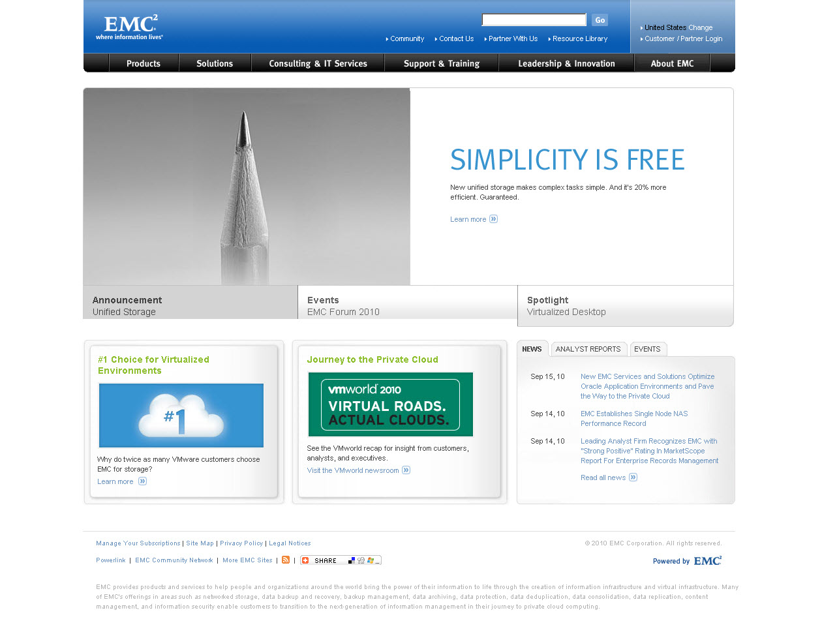Select the Announcement Unified Storage panel
This screenshot has height=636, width=822.
tap(190, 302)
